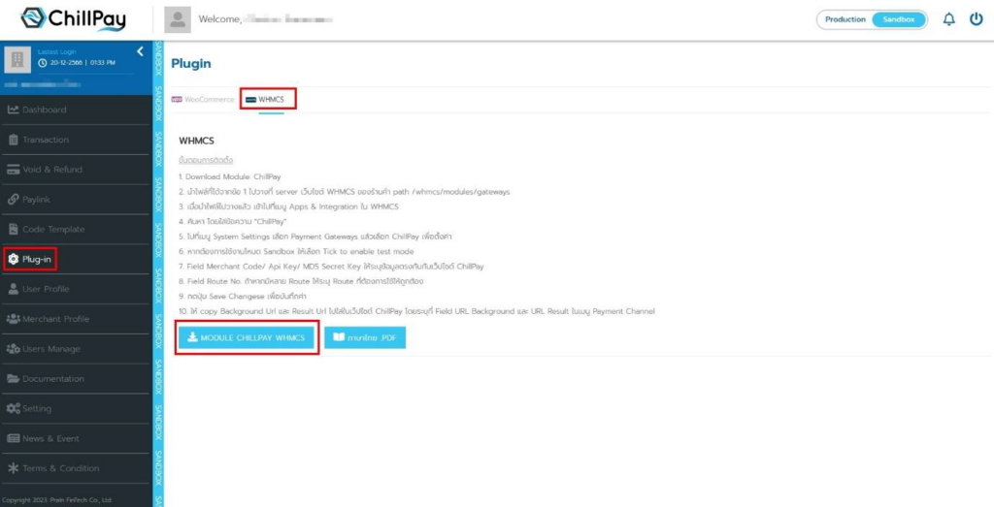
Task: Click the User Profile person icon
Action: point(14,289)
